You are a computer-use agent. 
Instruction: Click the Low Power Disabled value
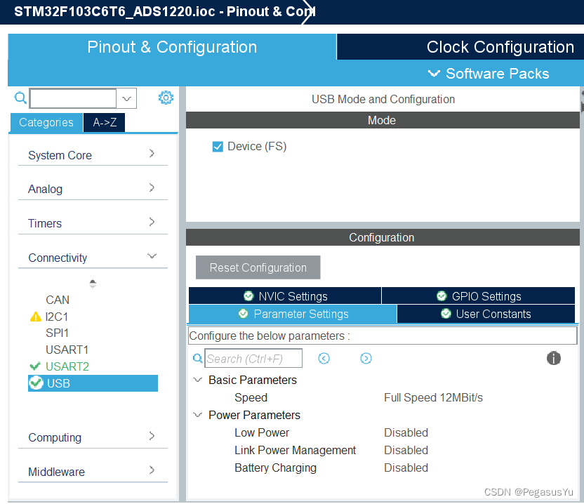(x=406, y=432)
